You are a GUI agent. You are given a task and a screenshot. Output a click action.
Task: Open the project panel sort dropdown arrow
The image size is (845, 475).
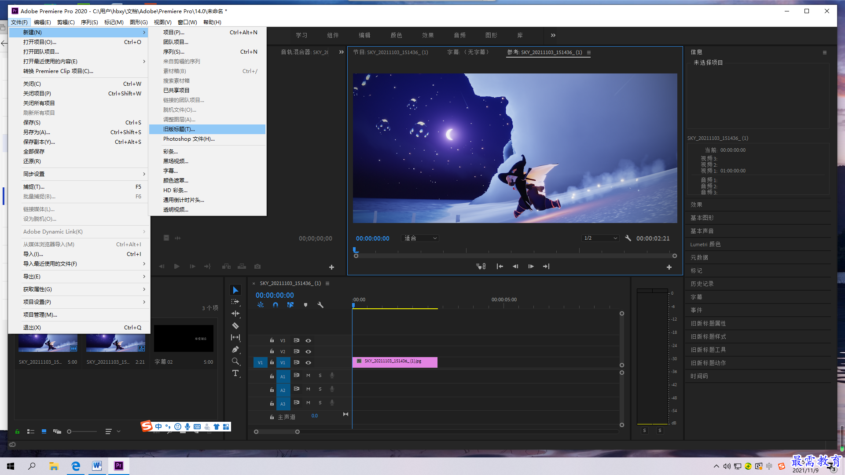(x=119, y=431)
